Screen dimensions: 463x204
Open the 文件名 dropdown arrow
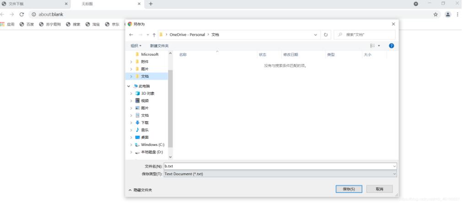[x=394, y=166]
